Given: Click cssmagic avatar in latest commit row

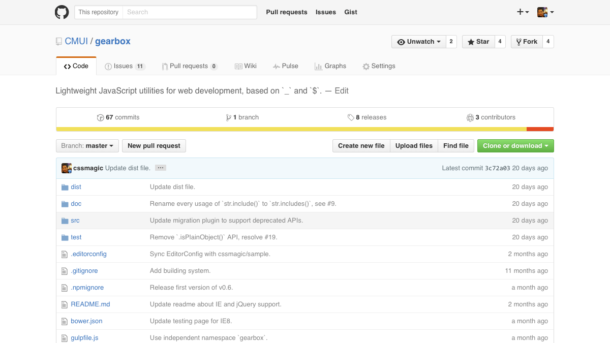Looking at the screenshot, I should click(66, 168).
